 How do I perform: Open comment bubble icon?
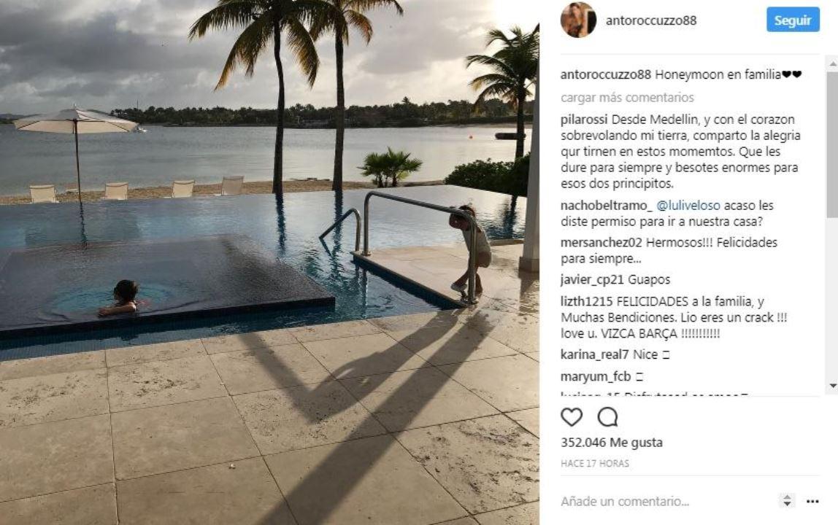[607, 416]
